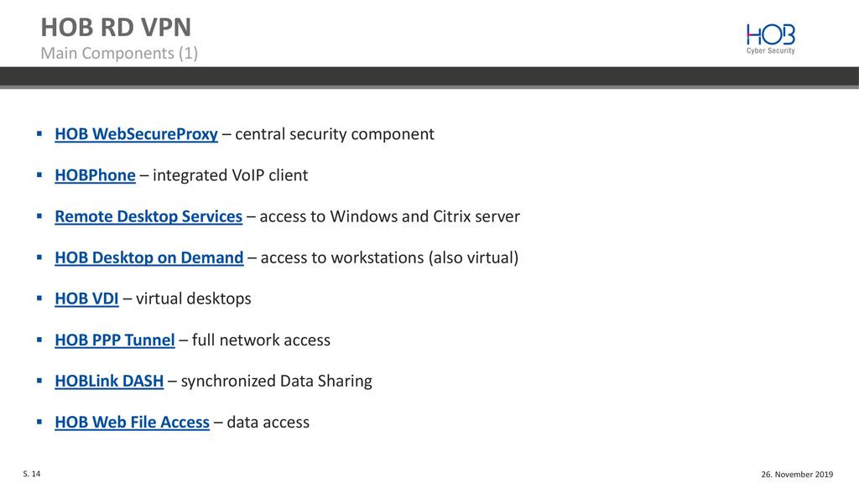Open the HOBLink DASH hyperlink
Screen dimensions: 859x483
109,382
